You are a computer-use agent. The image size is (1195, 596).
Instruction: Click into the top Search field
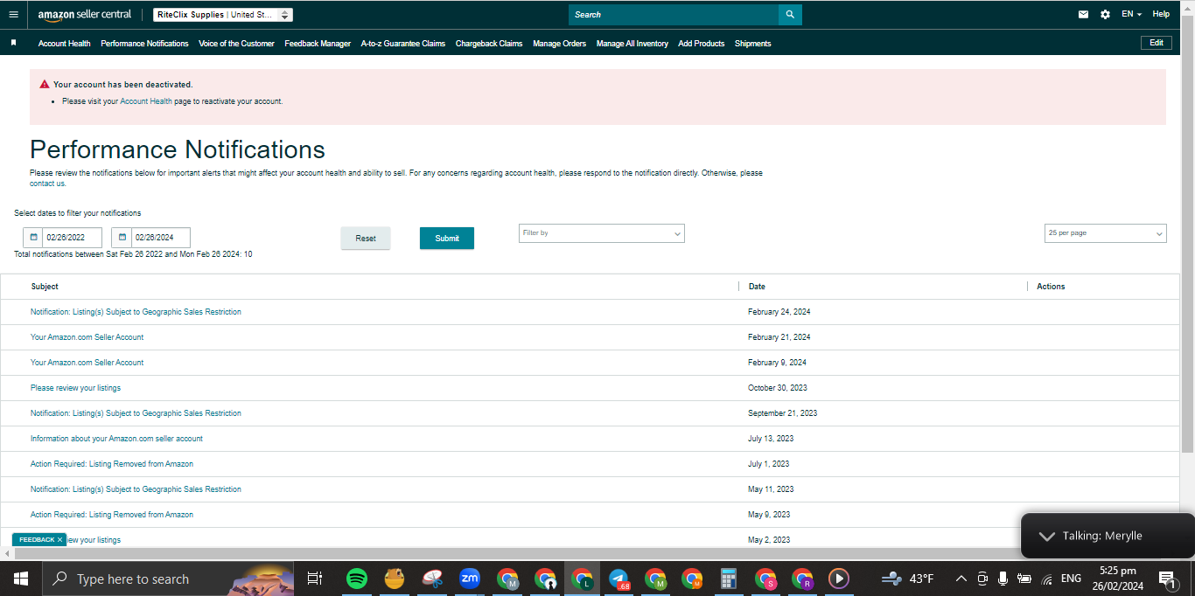674,15
